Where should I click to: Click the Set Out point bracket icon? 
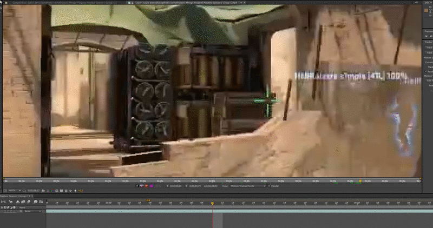tap(186, 186)
